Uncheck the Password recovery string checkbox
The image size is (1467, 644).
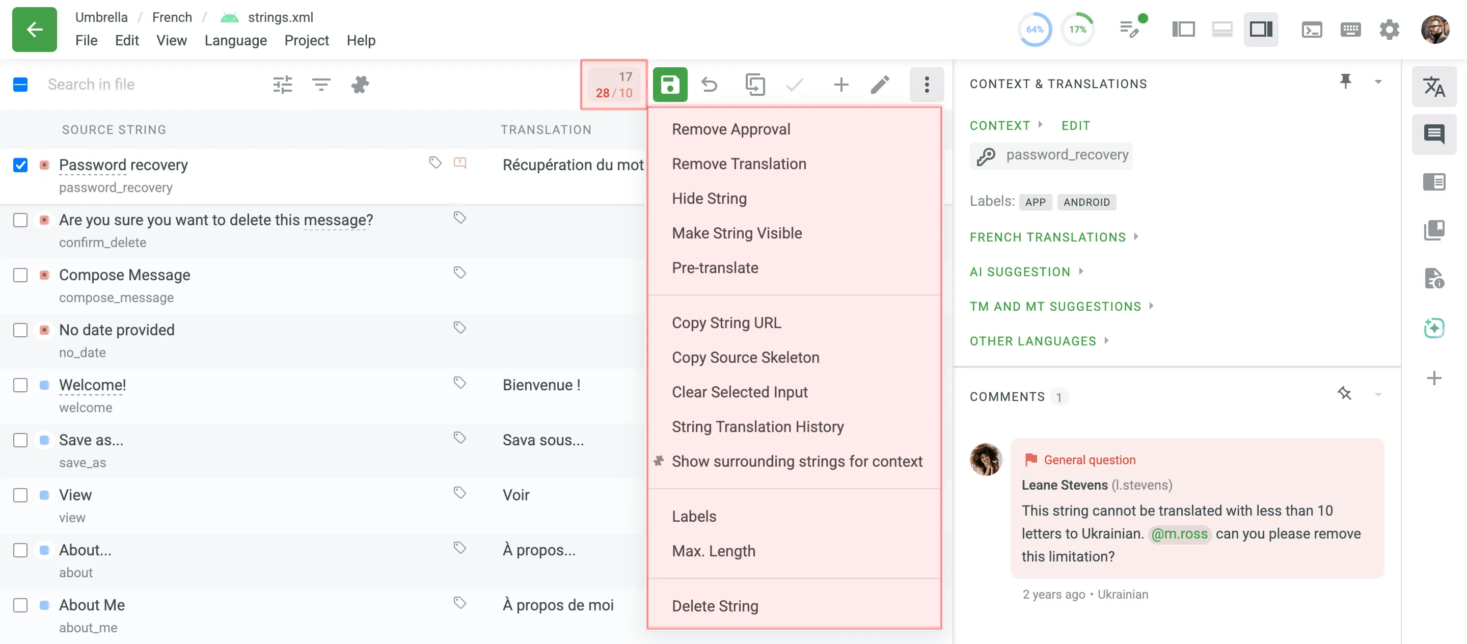click(20, 165)
